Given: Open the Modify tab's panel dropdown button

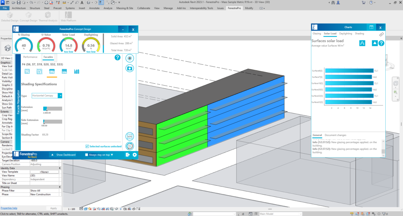Looking at the screenshot, I should pos(262,8).
